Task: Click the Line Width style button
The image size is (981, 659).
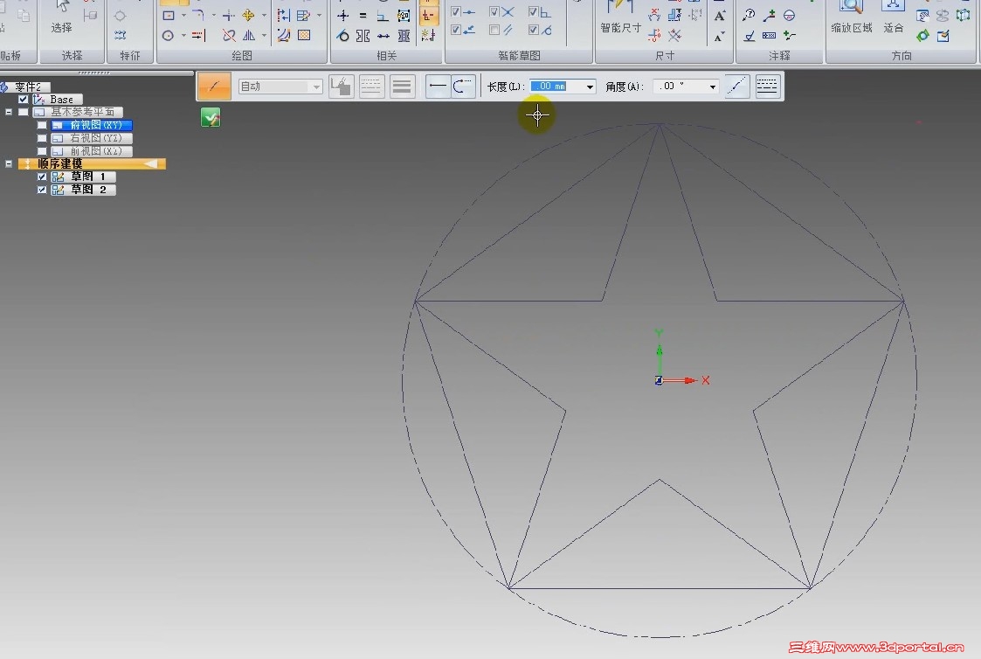Action: [402, 86]
